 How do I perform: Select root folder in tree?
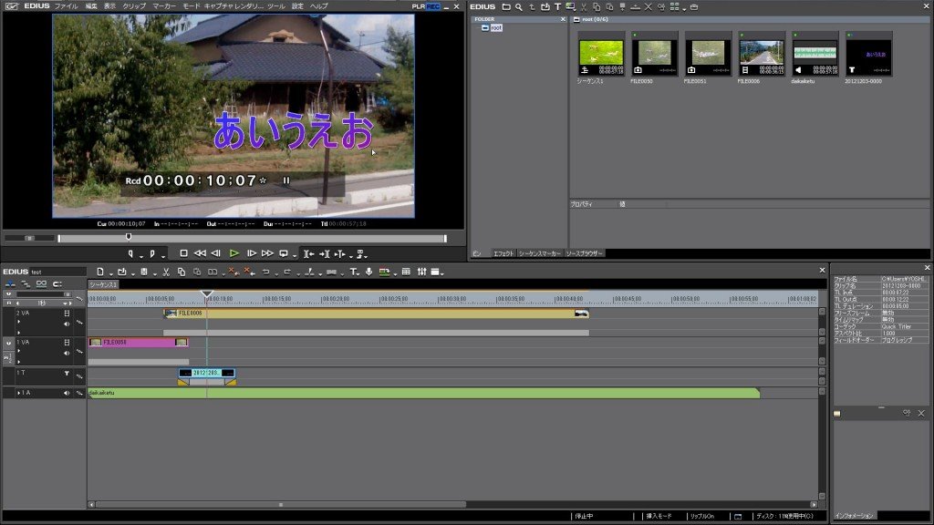(x=495, y=28)
